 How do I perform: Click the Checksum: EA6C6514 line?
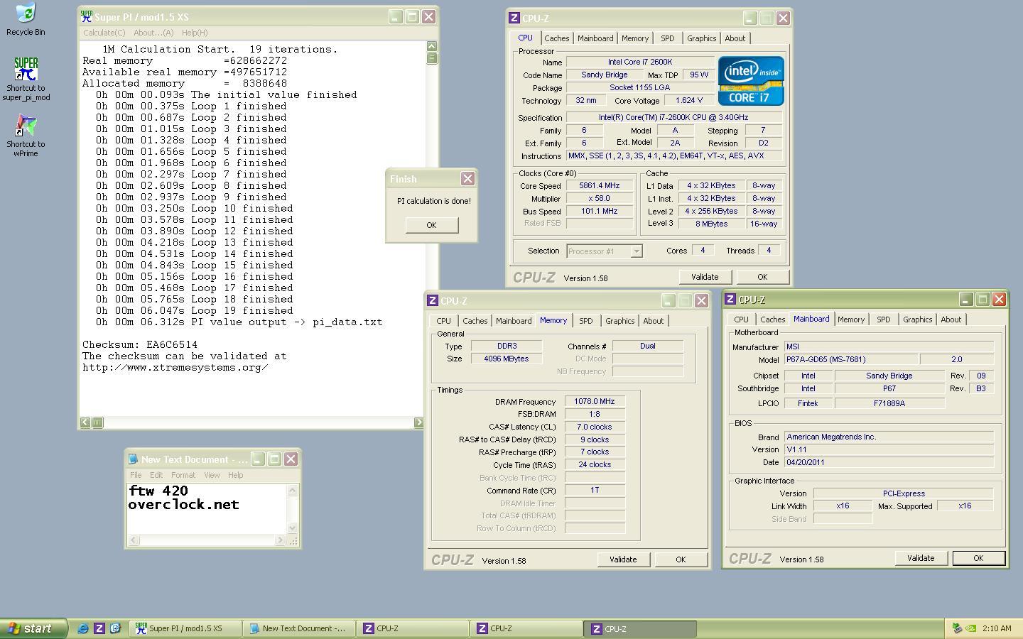coord(140,344)
